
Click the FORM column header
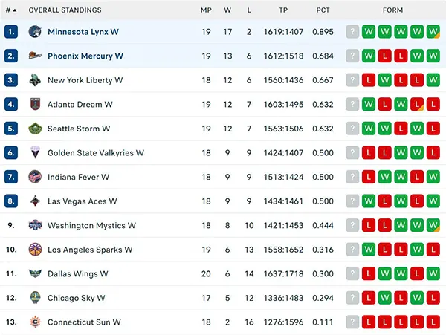(392, 10)
